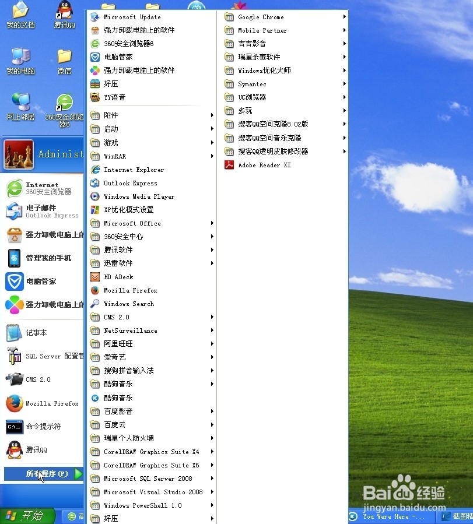Open 微信 folder on desktop
Screen dimensions: 473x524
pos(64,61)
